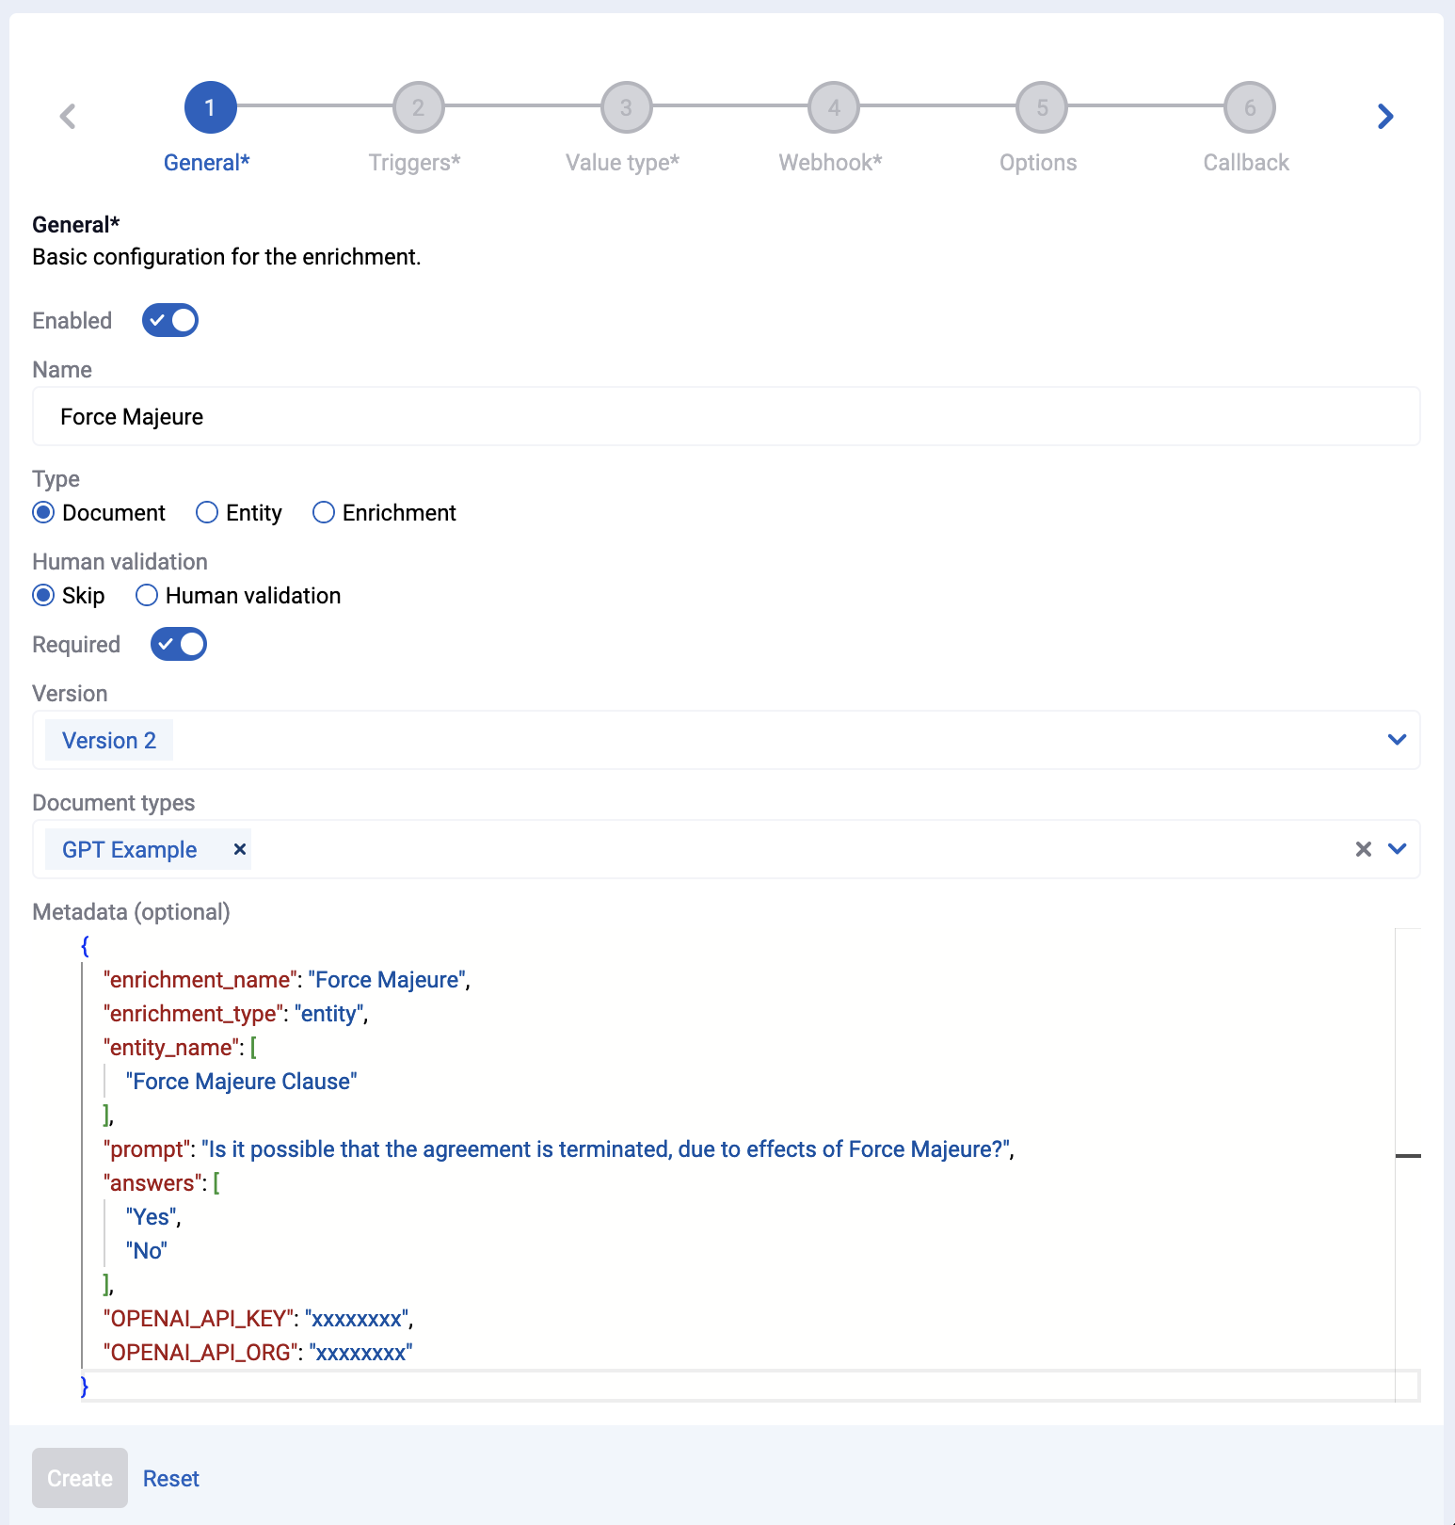Click the "prompt" line in metadata JSON

click(x=559, y=1149)
